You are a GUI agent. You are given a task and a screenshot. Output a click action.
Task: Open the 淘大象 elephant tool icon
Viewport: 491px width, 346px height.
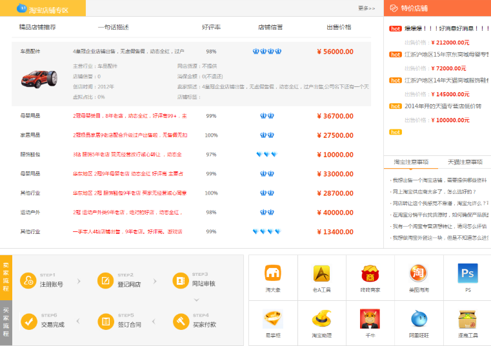(273, 273)
